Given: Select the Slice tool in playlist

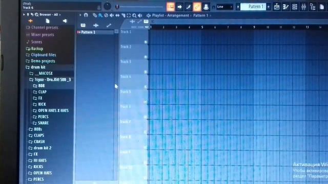Looking at the screenshot, I should [x=123, y=15].
